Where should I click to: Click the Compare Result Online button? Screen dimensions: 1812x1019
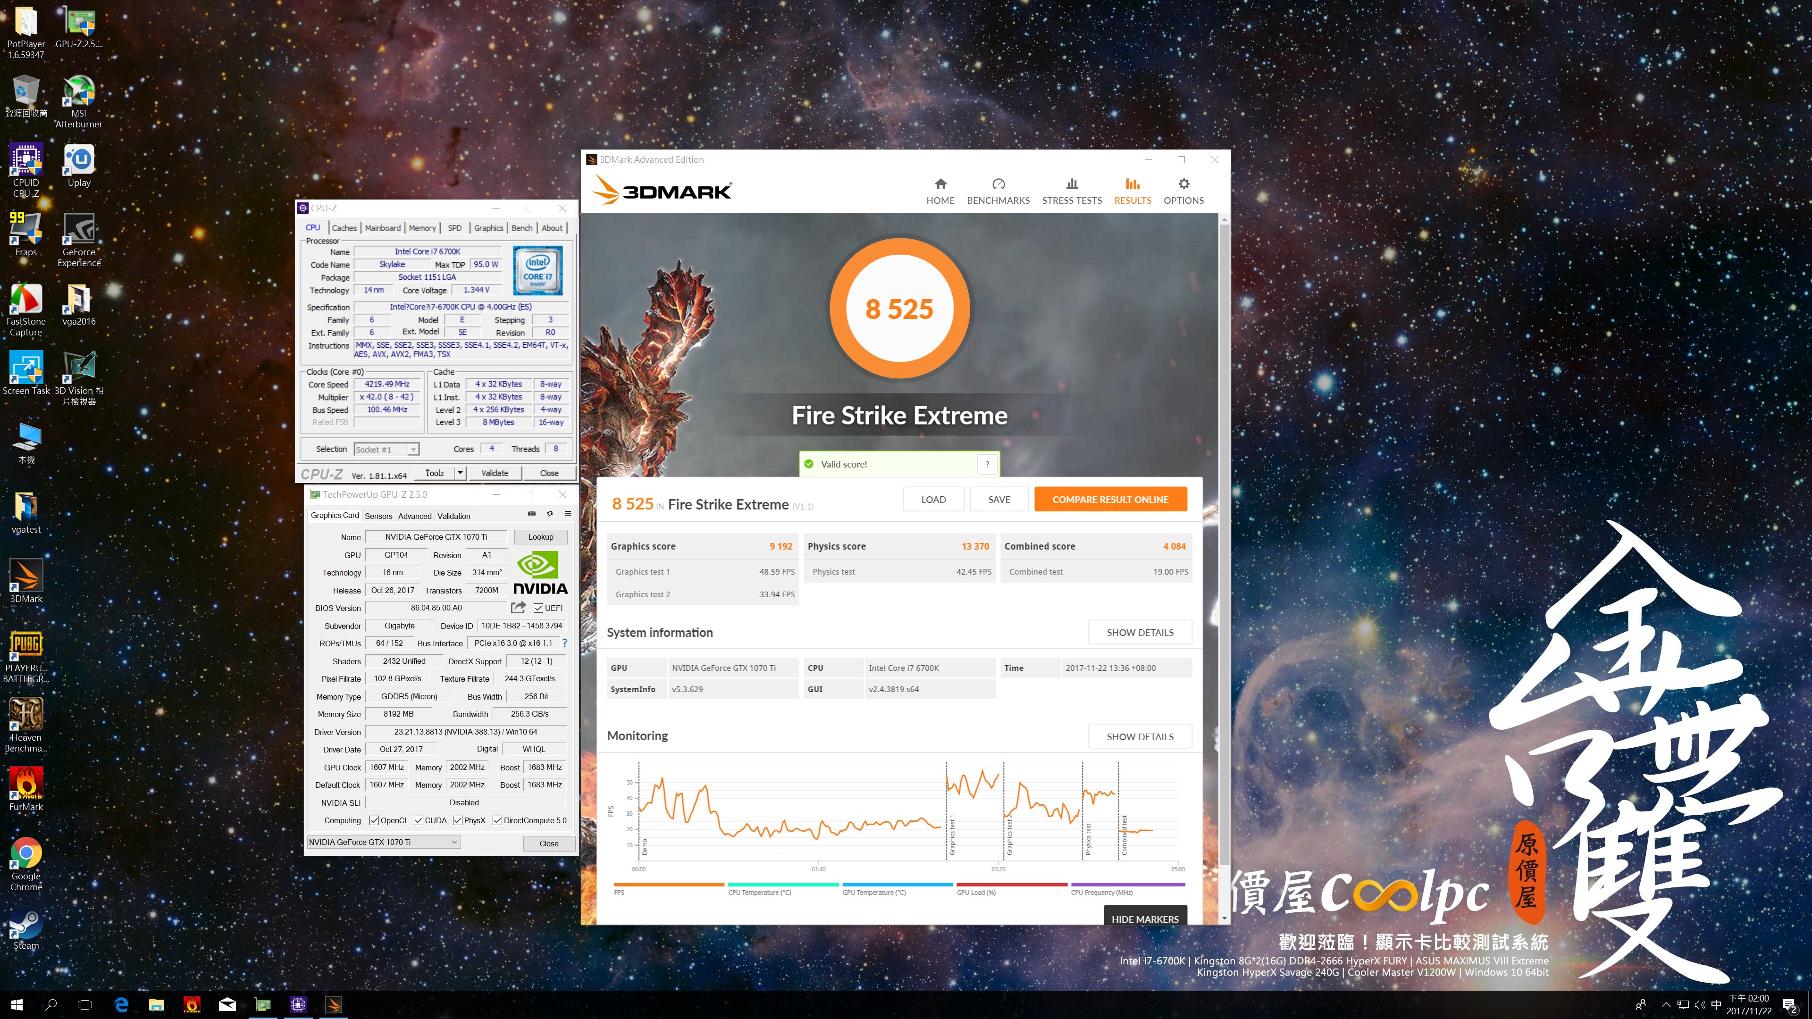click(1110, 499)
